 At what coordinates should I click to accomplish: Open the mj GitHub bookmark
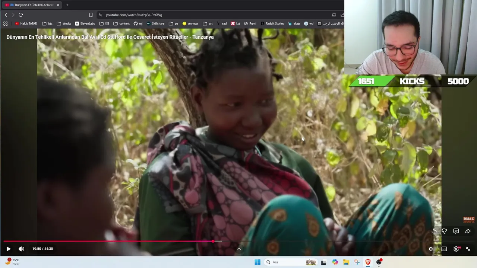138,23
